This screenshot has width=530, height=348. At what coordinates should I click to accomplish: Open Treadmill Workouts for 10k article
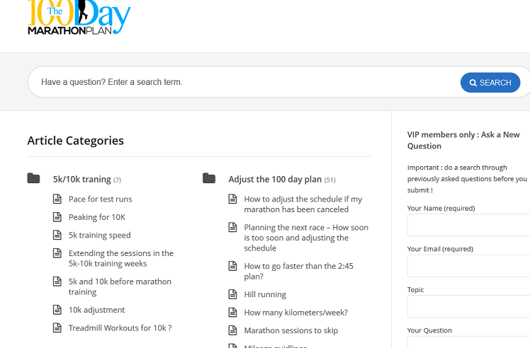pos(120,328)
